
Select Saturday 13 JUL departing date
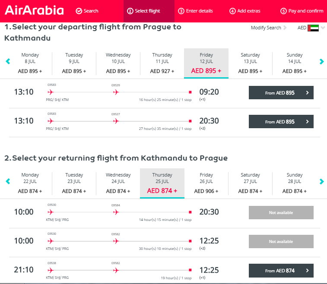click(x=250, y=63)
